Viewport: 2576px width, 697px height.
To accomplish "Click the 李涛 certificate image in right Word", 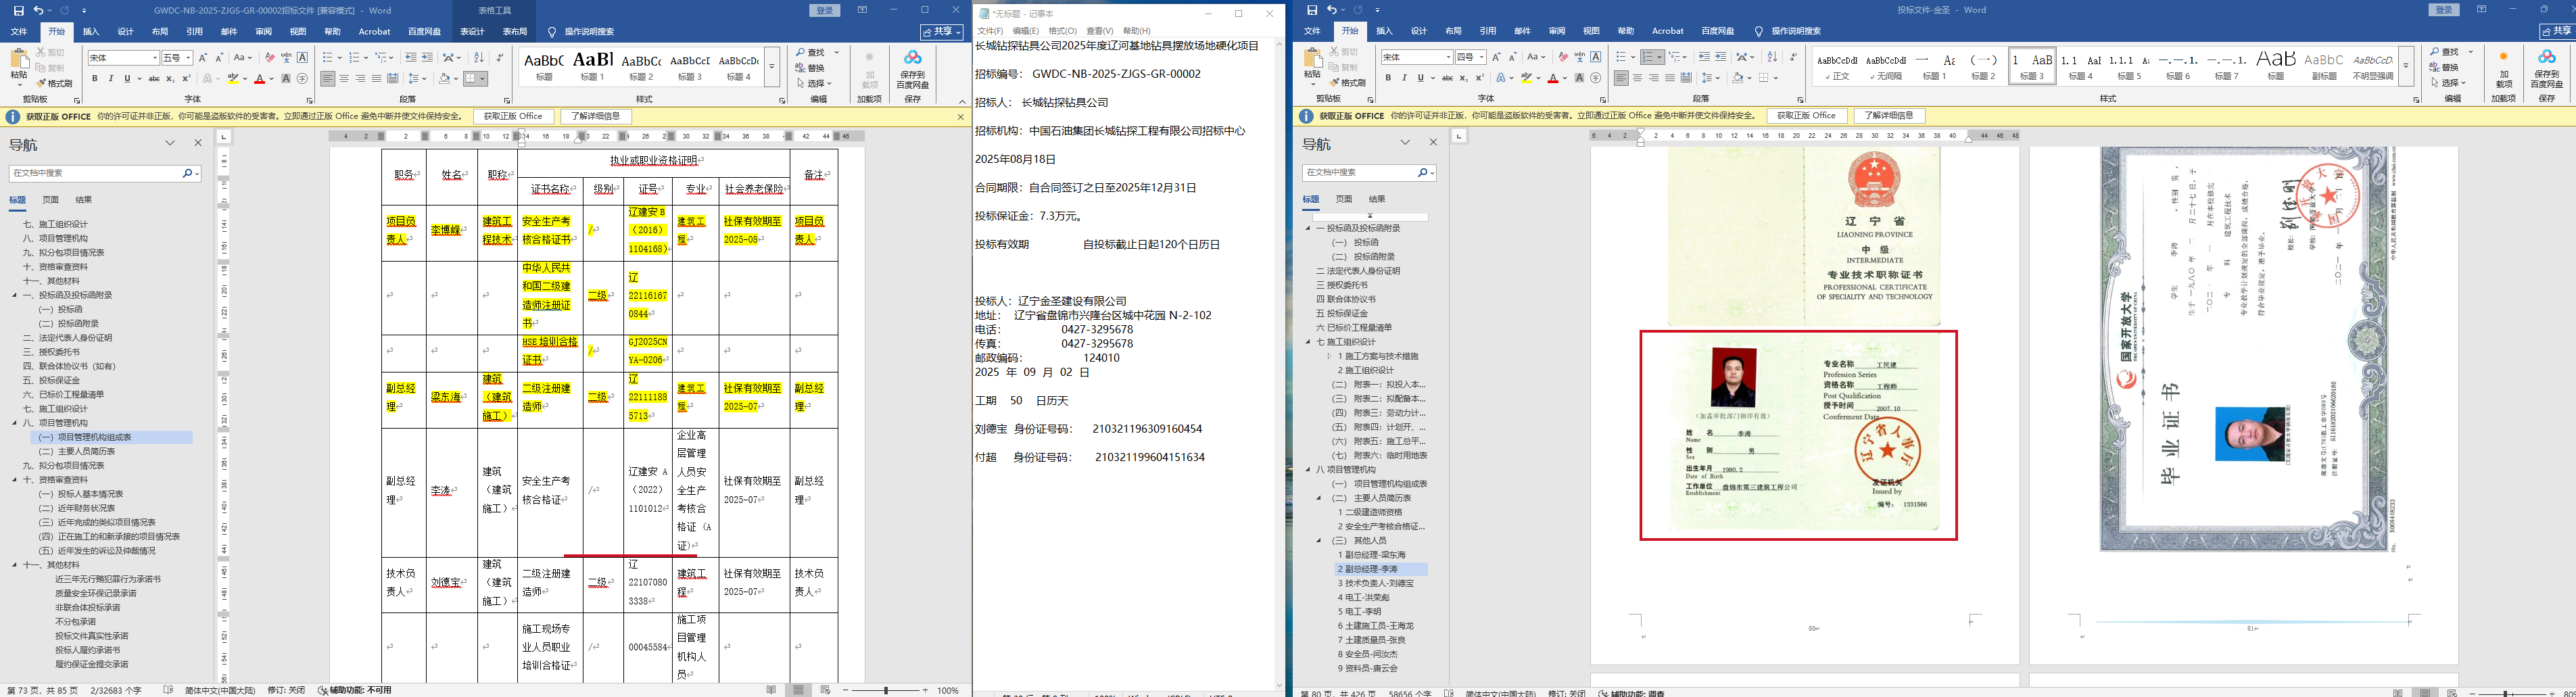I will click(1798, 435).
